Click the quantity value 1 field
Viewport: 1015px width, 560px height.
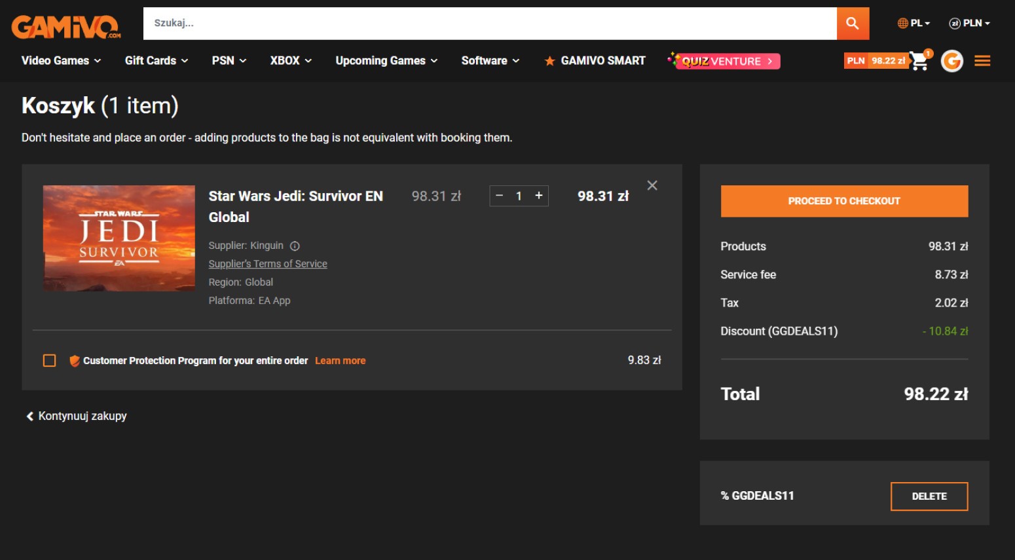pyautogui.click(x=519, y=196)
